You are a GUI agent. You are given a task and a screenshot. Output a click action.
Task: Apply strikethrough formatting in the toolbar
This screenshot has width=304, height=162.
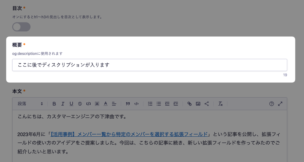[x=80, y=104]
